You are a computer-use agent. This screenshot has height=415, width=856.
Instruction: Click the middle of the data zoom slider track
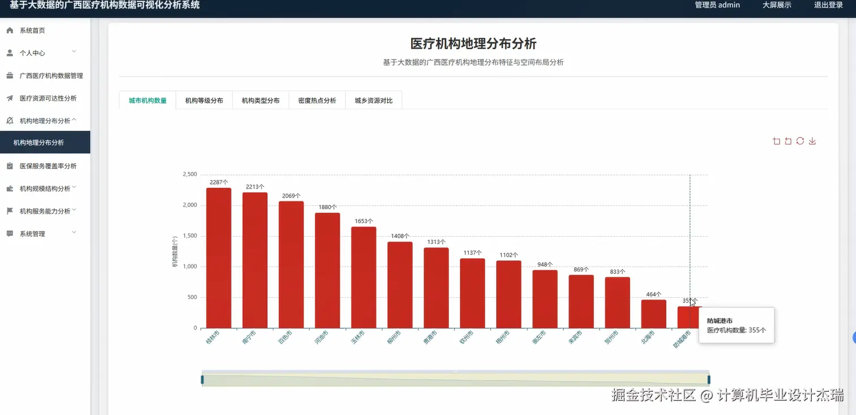tap(456, 379)
